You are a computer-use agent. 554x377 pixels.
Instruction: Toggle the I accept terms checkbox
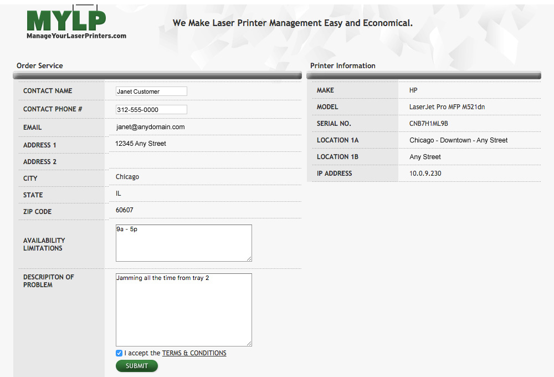(x=119, y=353)
